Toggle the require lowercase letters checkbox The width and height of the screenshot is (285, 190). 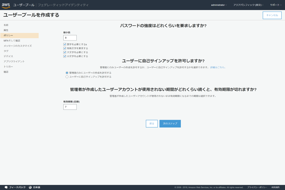pos(65,56)
